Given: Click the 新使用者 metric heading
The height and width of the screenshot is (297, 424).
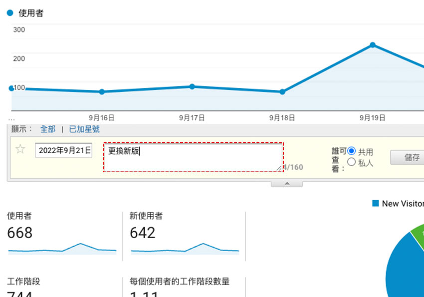Looking at the screenshot, I should point(146,216).
